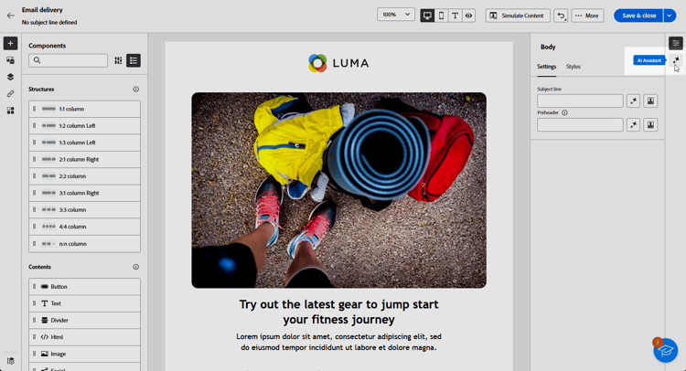Click the AI Assistant sparkle icon

click(x=676, y=60)
